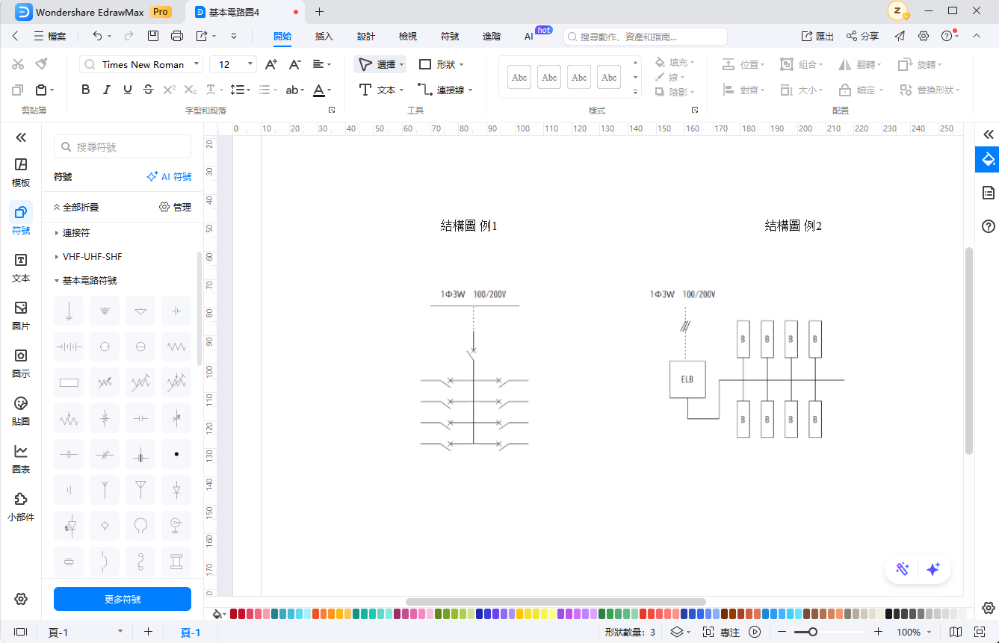999x643 pixels.
Task: Expand the VHF-UHF-SHF symbol category
Action: (x=57, y=257)
